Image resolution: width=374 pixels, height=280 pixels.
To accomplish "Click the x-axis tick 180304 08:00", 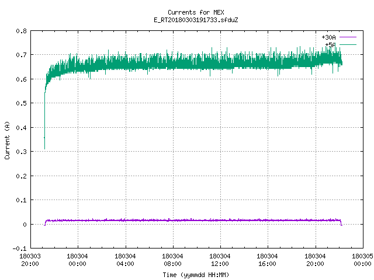I will (173, 260).
